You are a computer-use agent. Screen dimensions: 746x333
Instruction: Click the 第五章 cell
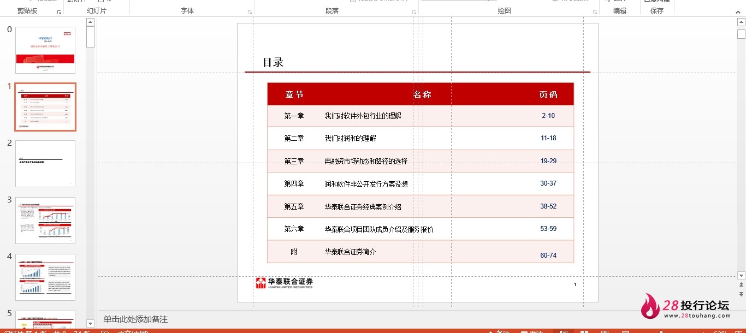click(294, 206)
